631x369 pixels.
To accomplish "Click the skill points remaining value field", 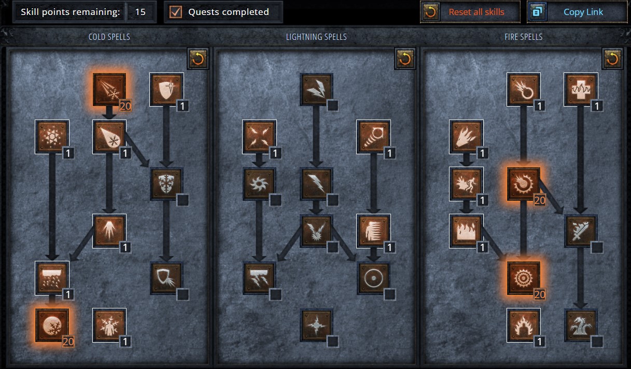I will (x=141, y=11).
